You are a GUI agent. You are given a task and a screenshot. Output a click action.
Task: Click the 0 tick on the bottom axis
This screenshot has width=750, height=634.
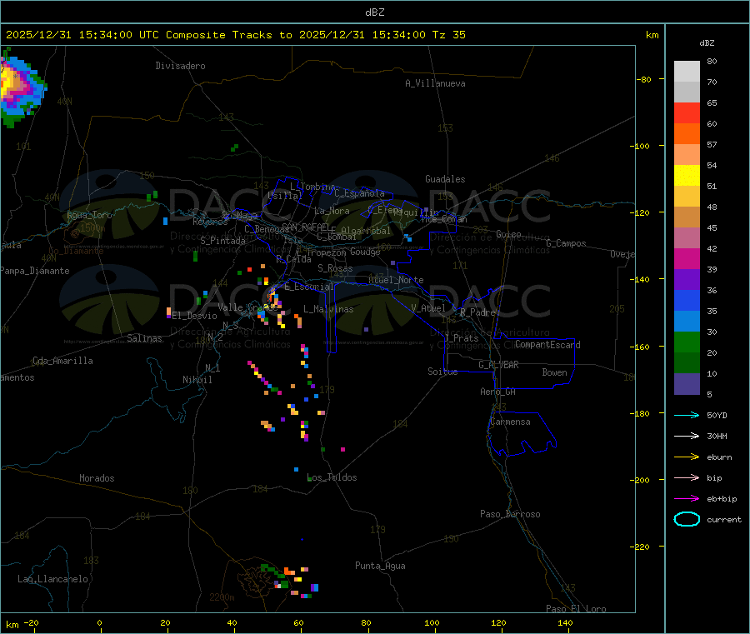(x=99, y=622)
